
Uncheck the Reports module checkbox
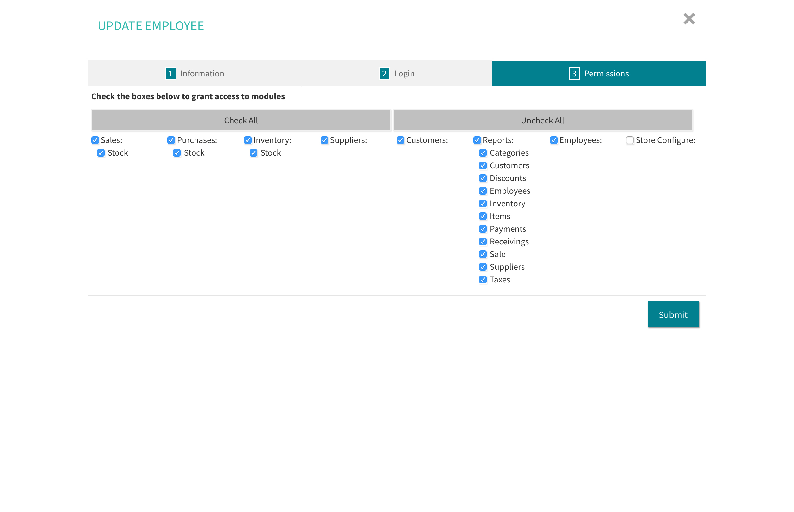[477, 140]
